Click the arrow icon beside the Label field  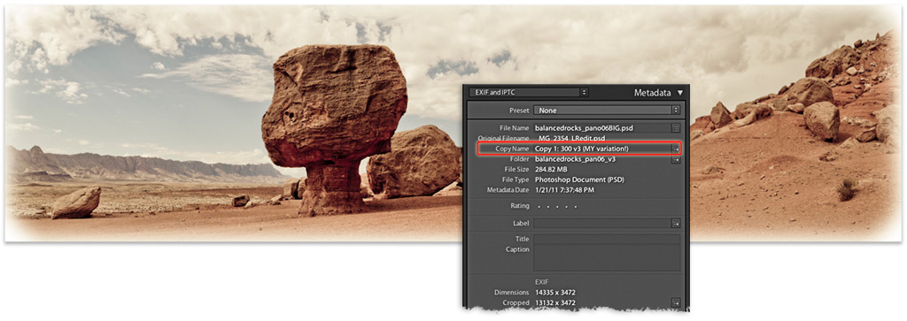676,224
